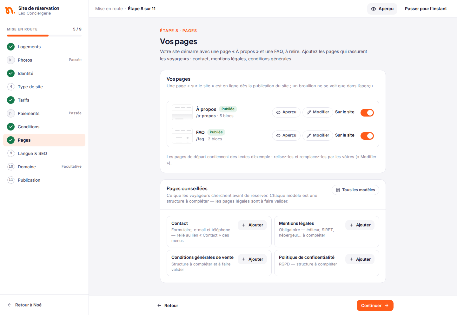This screenshot has height=315, width=457.
Task: Click the Mise en route breadcrumb
Action: (109, 9)
